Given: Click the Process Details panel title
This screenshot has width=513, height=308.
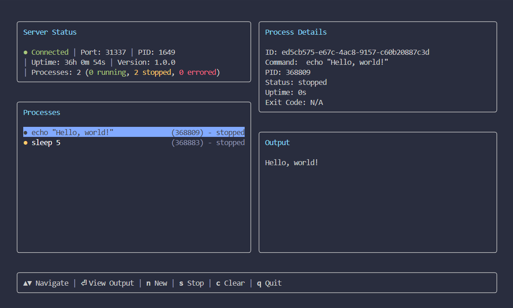Looking at the screenshot, I should coord(296,32).
